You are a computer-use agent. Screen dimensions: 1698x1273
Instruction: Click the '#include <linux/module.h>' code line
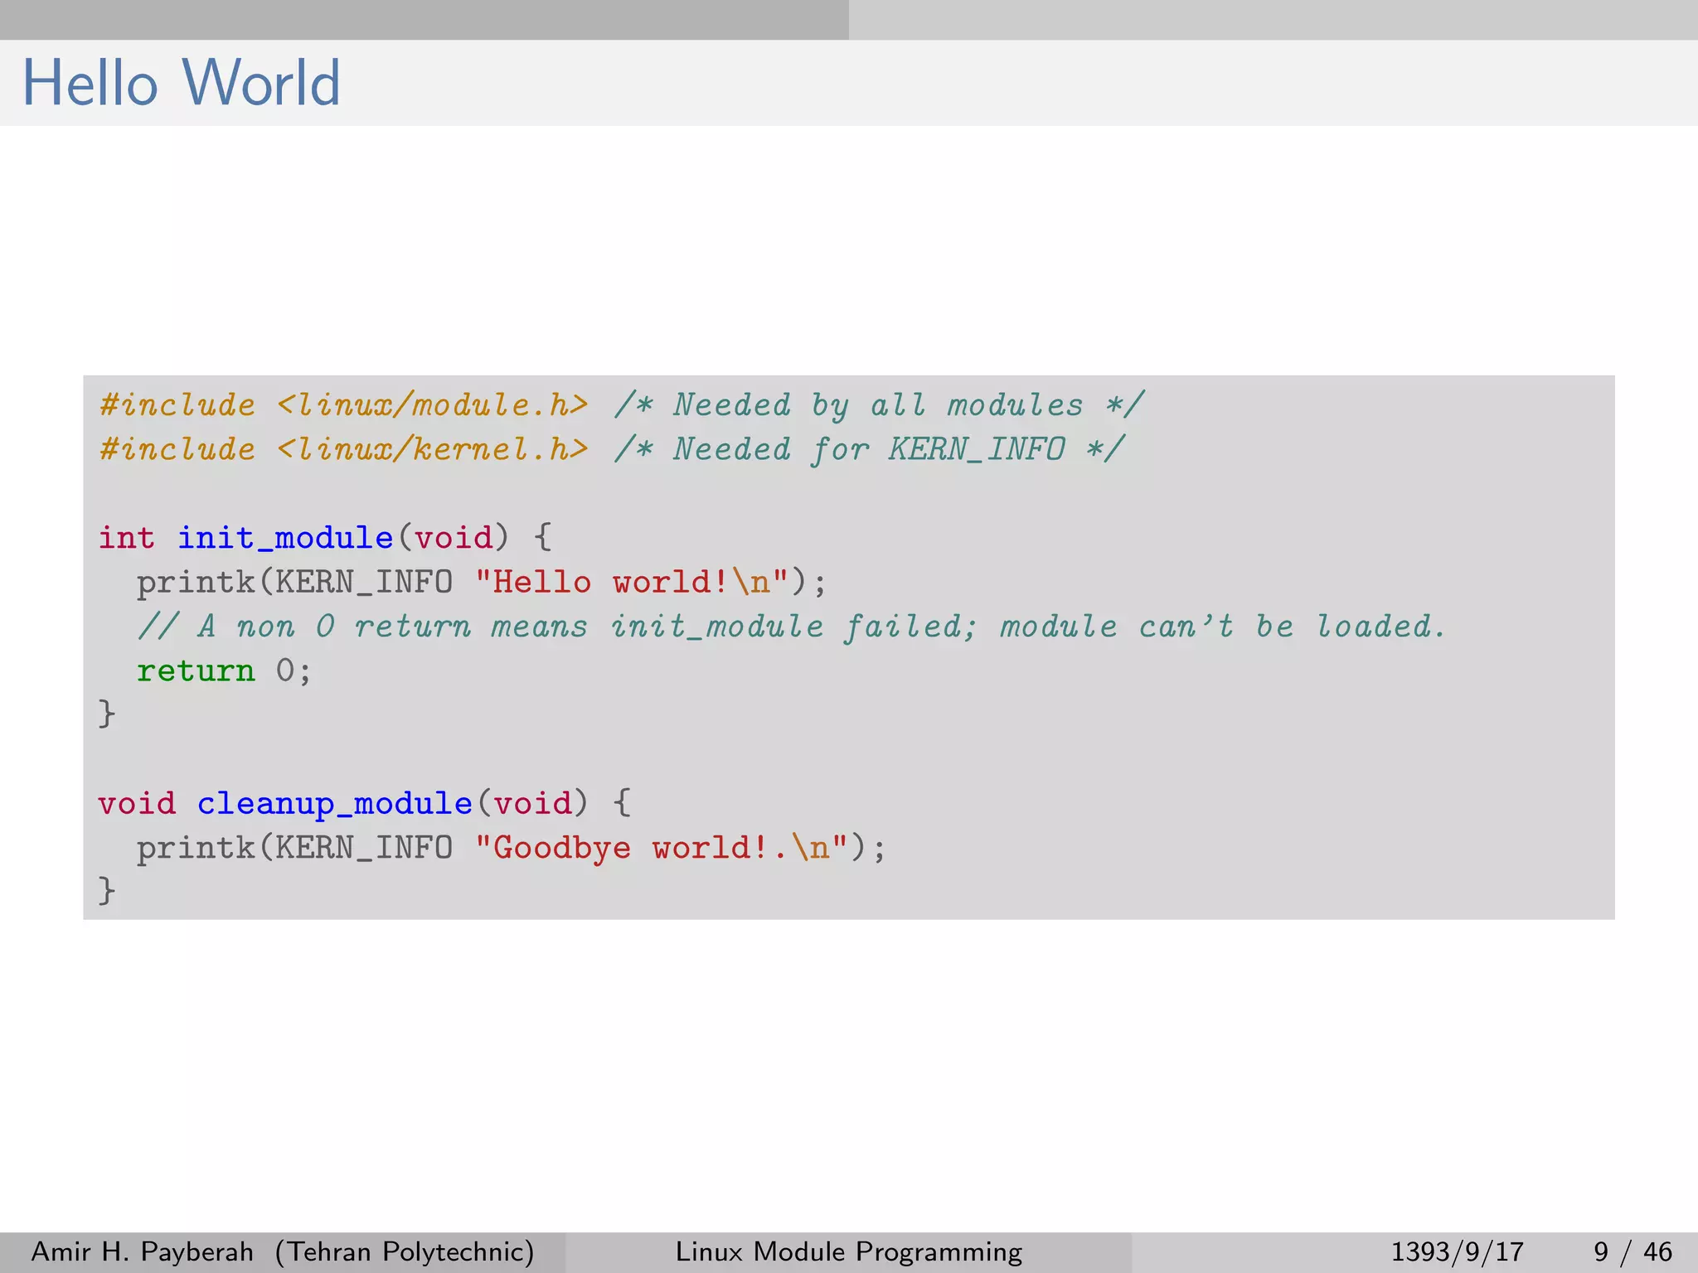[x=343, y=405]
